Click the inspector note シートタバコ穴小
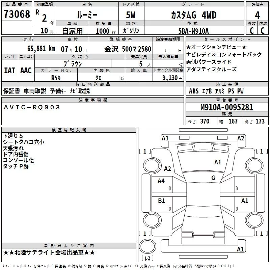The height and width of the screenshot is (270, 270). point(24,142)
